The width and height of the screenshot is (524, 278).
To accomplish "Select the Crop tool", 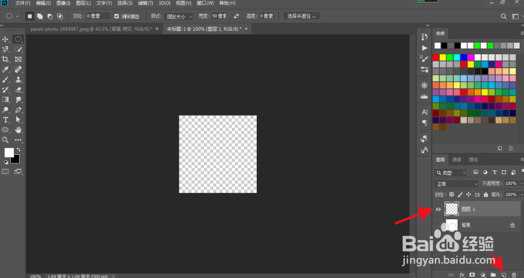I will pyautogui.click(x=5, y=59).
